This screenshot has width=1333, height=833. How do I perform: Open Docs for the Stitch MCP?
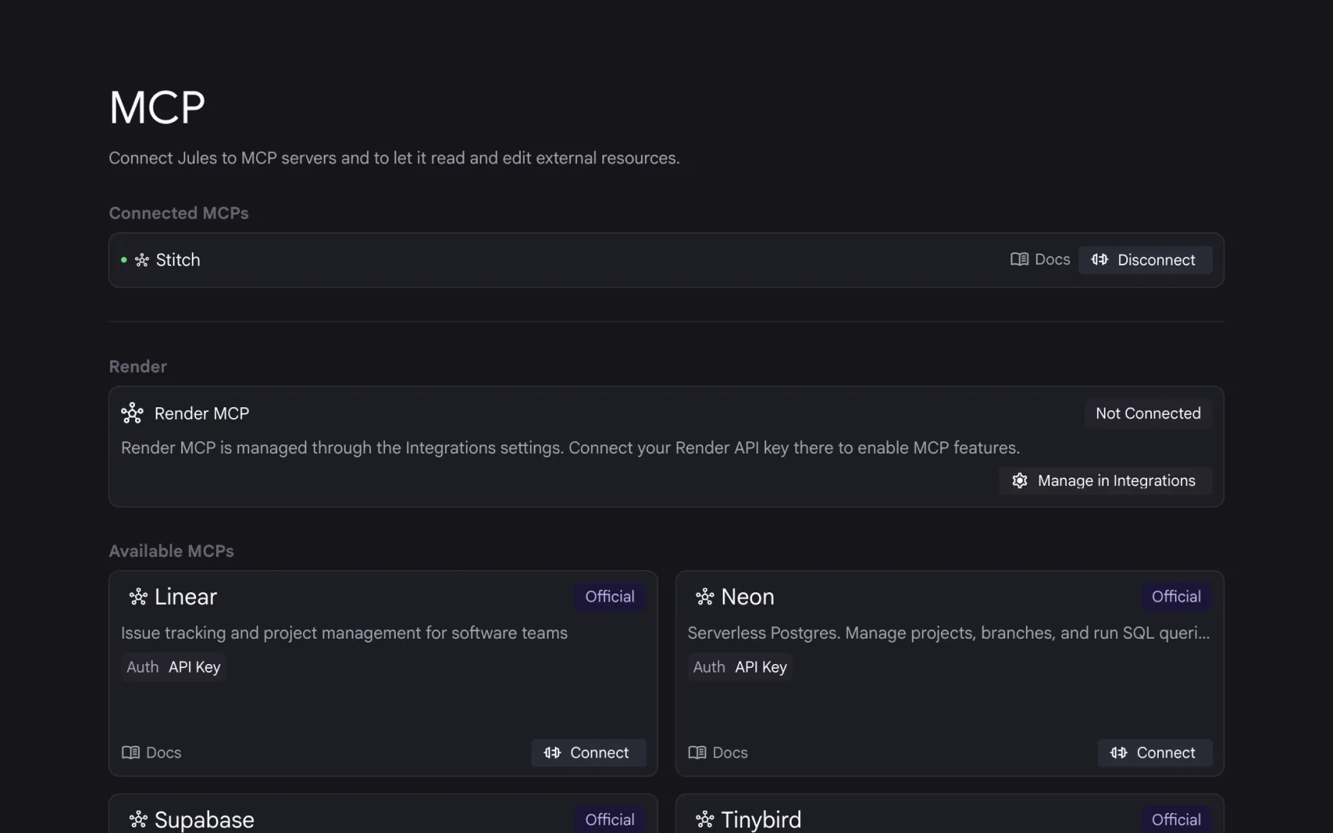click(1041, 260)
